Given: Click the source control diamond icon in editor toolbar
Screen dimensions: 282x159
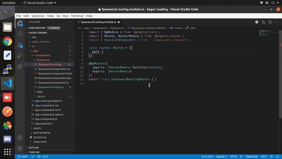Looking at the screenshot, I should tap(256, 22).
